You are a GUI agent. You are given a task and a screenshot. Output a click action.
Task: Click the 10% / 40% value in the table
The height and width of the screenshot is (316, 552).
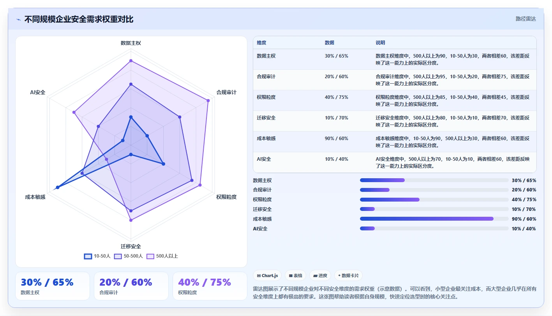pyautogui.click(x=336, y=159)
